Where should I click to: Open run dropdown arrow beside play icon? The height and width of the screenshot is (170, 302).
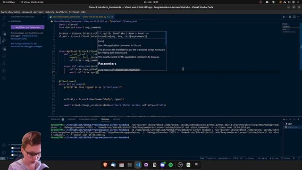coord(286,17)
